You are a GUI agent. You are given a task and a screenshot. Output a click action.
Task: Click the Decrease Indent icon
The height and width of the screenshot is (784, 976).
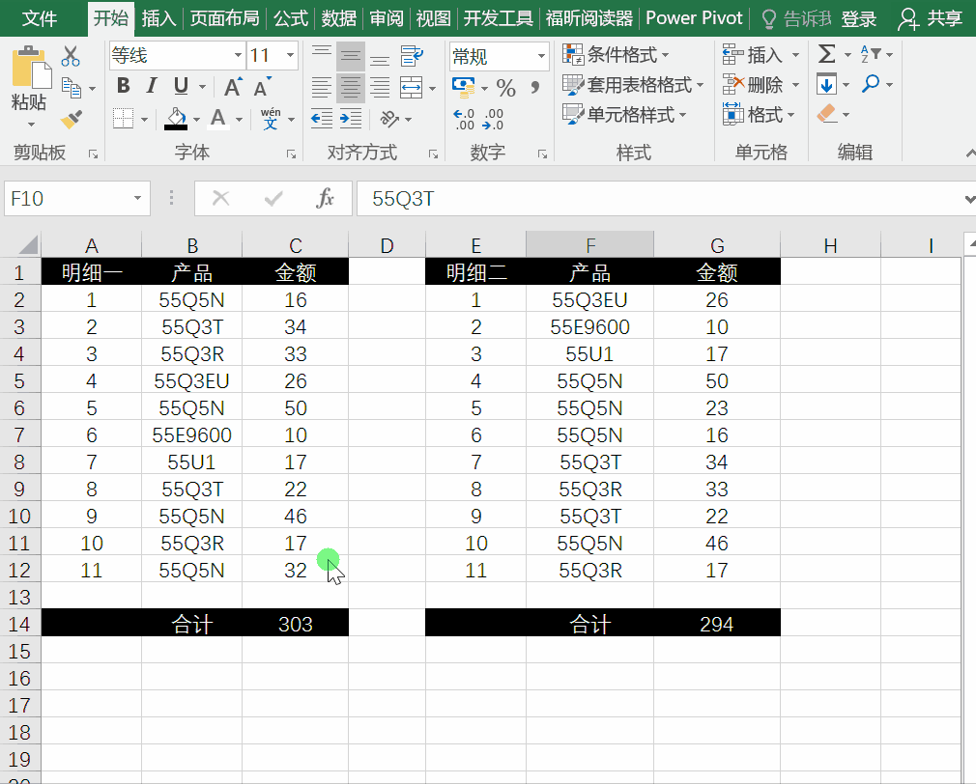click(321, 118)
